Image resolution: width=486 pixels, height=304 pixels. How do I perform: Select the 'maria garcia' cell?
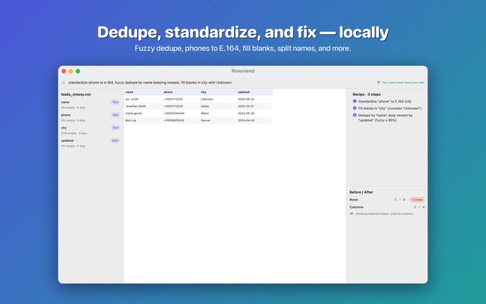[x=134, y=113]
